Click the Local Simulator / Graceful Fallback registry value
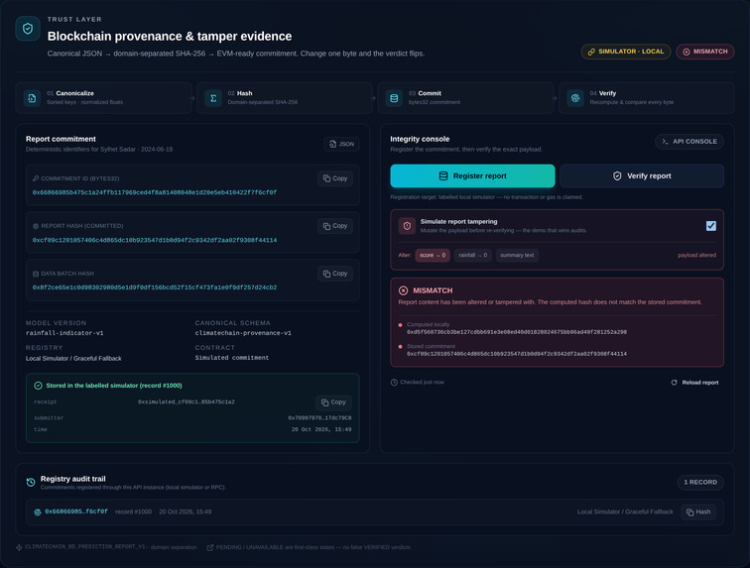750x568 pixels. (73, 358)
